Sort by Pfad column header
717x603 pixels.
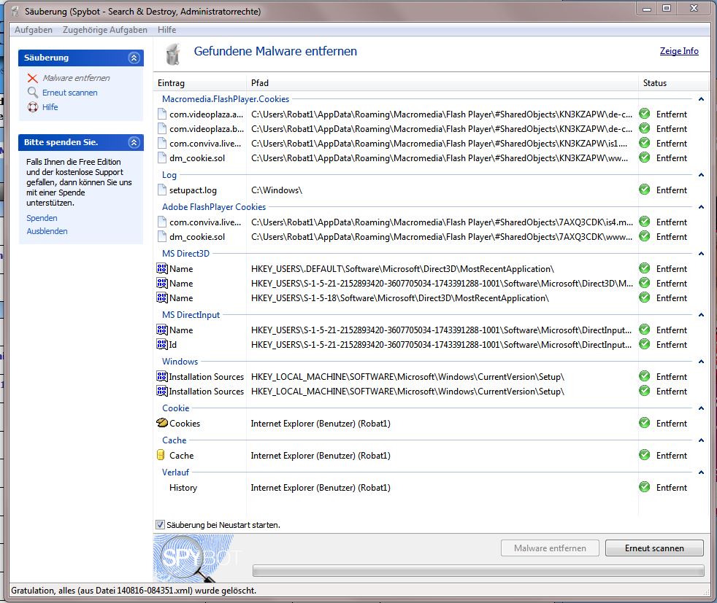(x=442, y=83)
